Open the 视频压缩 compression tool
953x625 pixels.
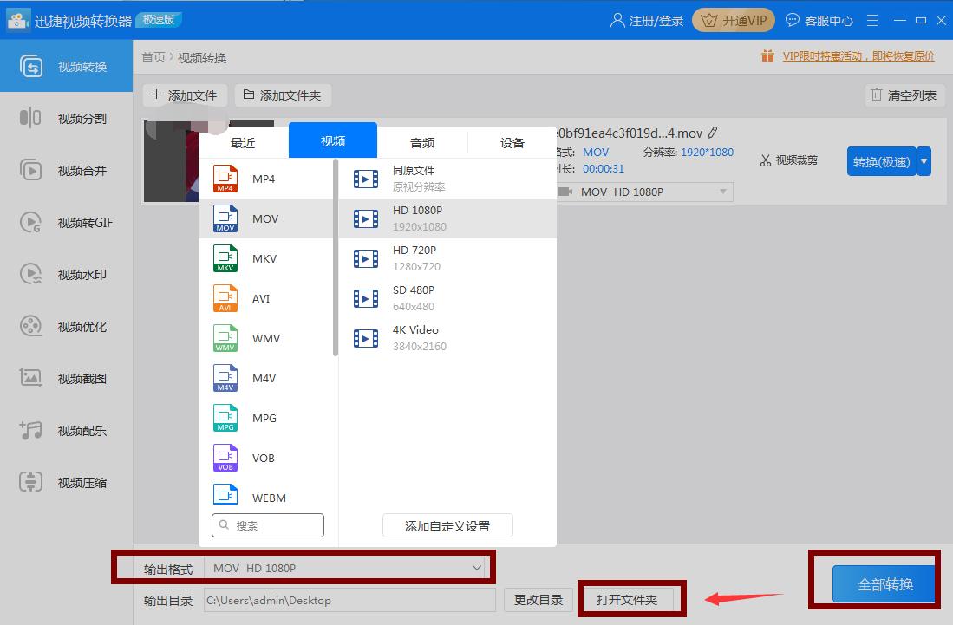click(x=66, y=483)
